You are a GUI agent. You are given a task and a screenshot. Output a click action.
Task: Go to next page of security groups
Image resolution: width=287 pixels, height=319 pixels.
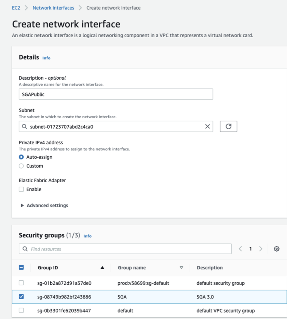(x=261, y=249)
